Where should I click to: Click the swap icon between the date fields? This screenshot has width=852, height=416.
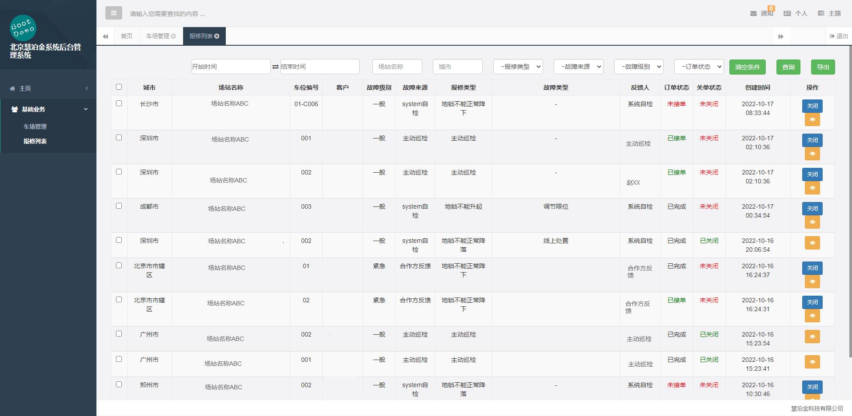tap(276, 67)
